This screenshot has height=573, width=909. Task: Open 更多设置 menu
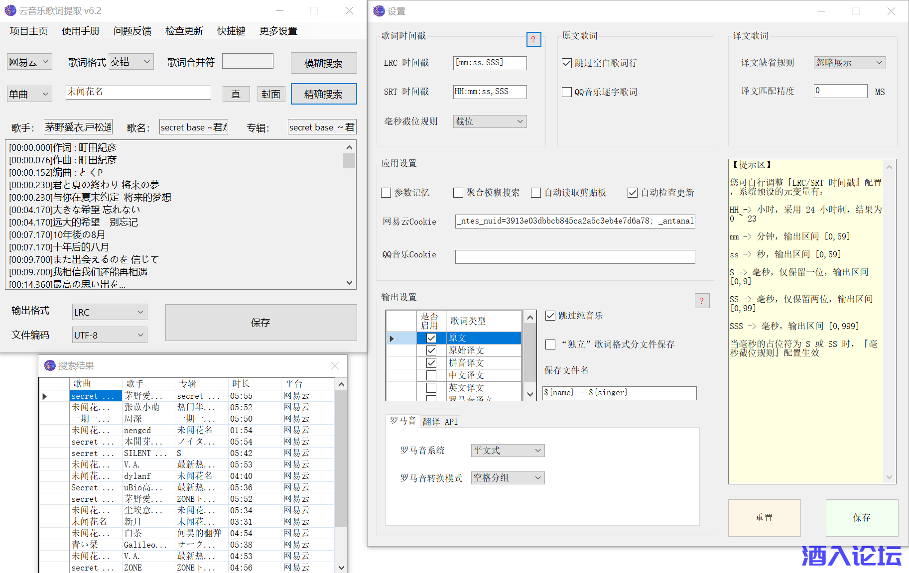pyautogui.click(x=278, y=31)
